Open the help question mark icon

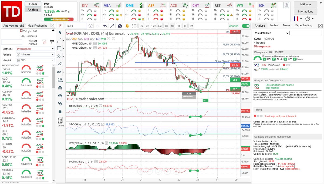308,19
